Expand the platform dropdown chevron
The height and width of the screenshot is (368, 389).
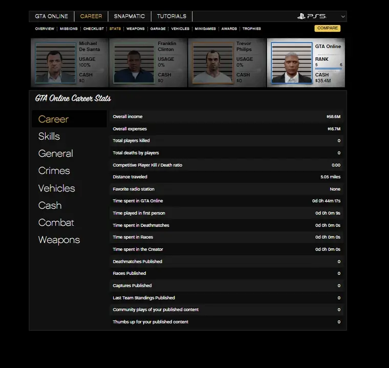pyautogui.click(x=343, y=16)
